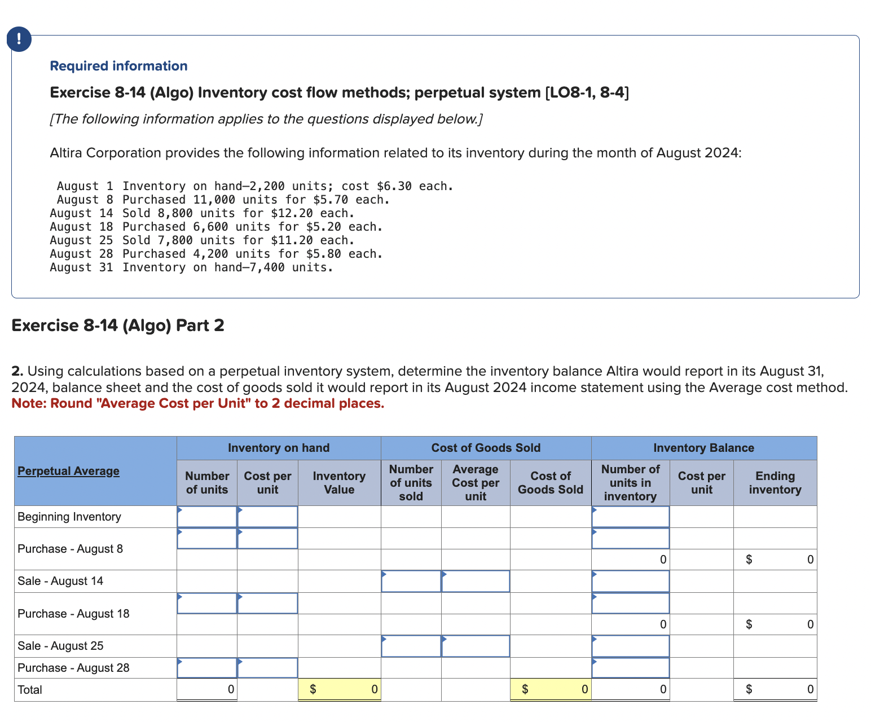The width and height of the screenshot is (871, 722).
Task: Open the Perpetual Average link
Action: [68, 471]
